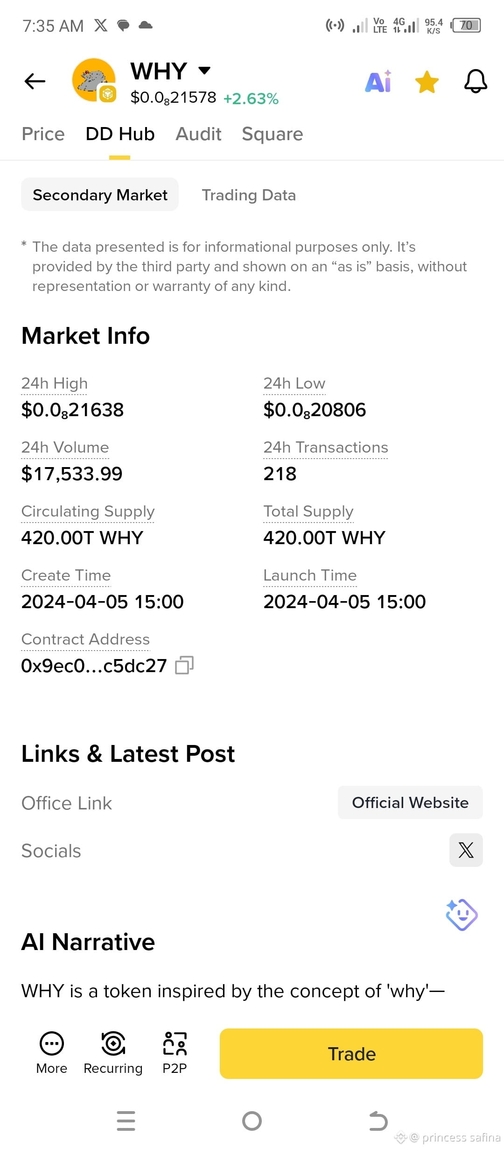Click the yellow Trade button
The width and height of the screenshot is (504, 1149).
point(351,1054)
